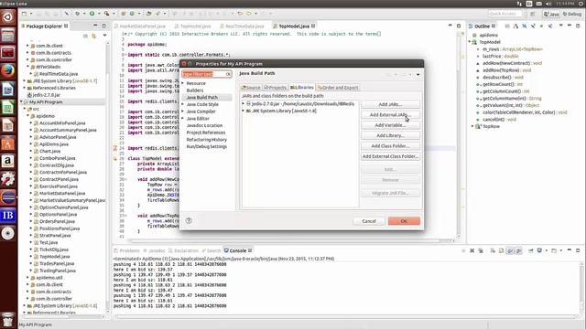Open the Package Explorer view menu
This screenshot has height=329, width=586.
point(104,36)
